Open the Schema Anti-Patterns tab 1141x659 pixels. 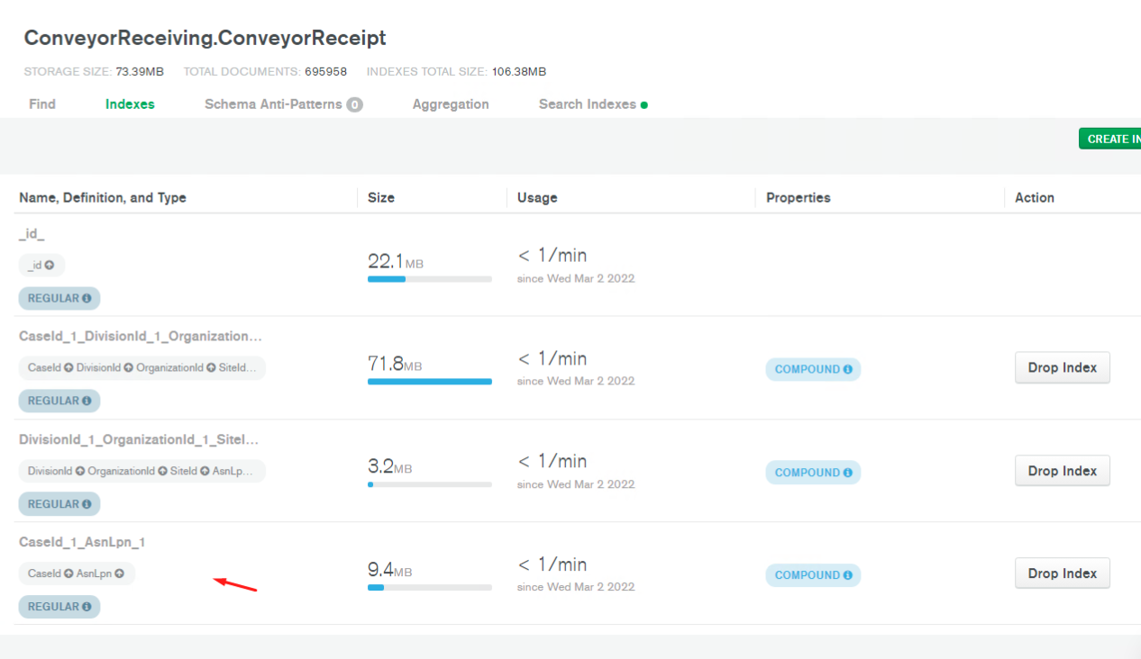point(273,104)
